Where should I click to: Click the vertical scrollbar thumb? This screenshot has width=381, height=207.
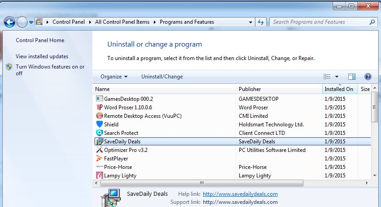(x=374, y=107)
